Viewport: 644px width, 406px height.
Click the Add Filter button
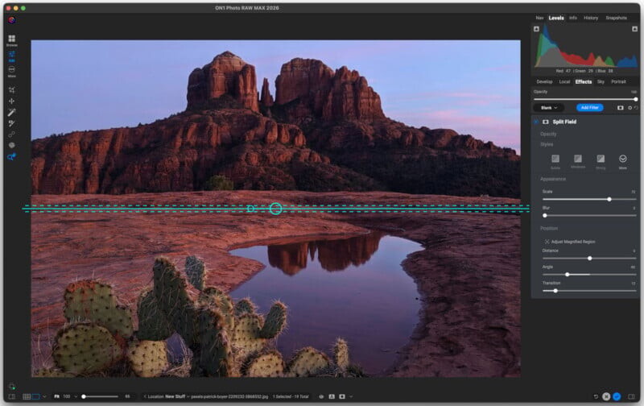pyautogui.click(x=589, y=107)
